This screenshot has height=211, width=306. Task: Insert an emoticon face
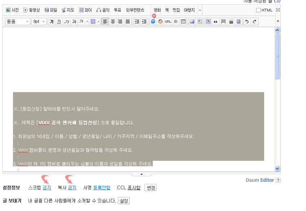pos(160,21)
